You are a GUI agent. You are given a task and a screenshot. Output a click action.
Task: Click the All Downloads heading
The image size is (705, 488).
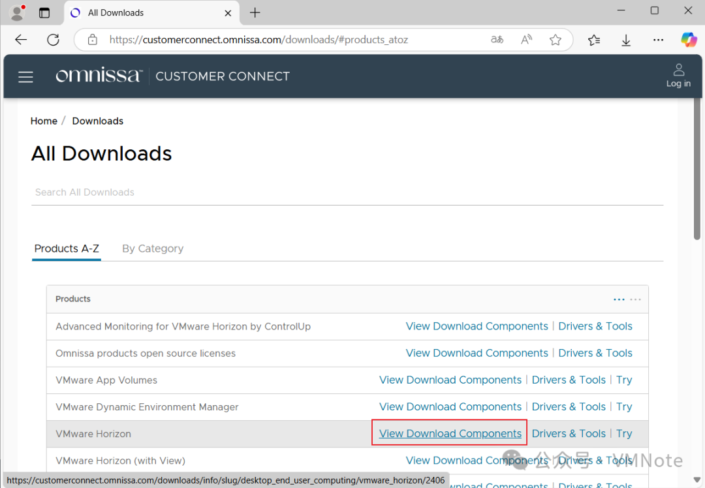[102, 154]
